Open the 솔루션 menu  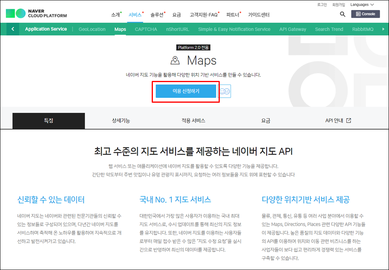(x=157, y=15)
